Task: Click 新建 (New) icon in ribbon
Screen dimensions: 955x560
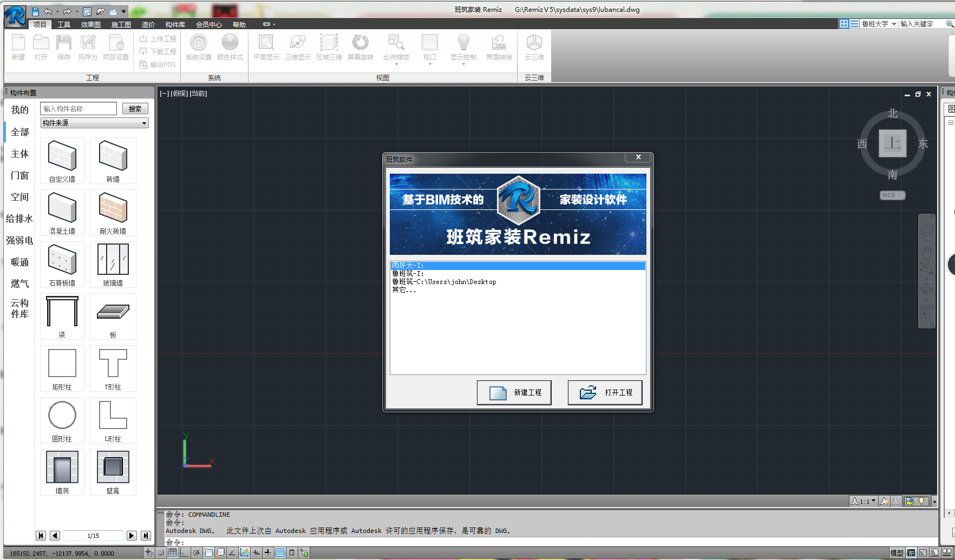Action: click(18, 47)
